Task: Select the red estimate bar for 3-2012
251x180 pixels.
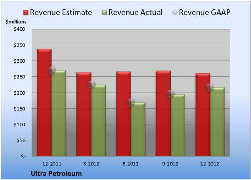Action: (84, 114)
